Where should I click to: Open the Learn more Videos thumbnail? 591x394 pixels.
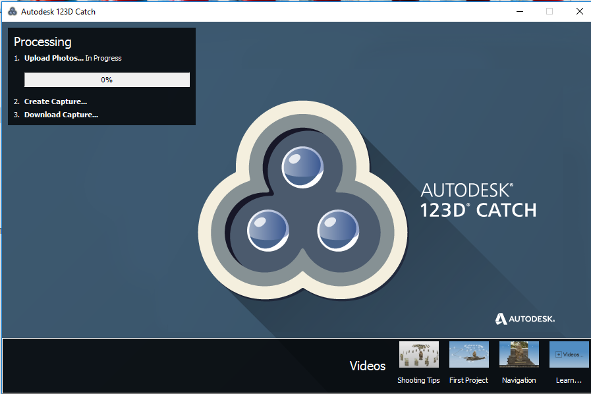[x=569, y=354]
